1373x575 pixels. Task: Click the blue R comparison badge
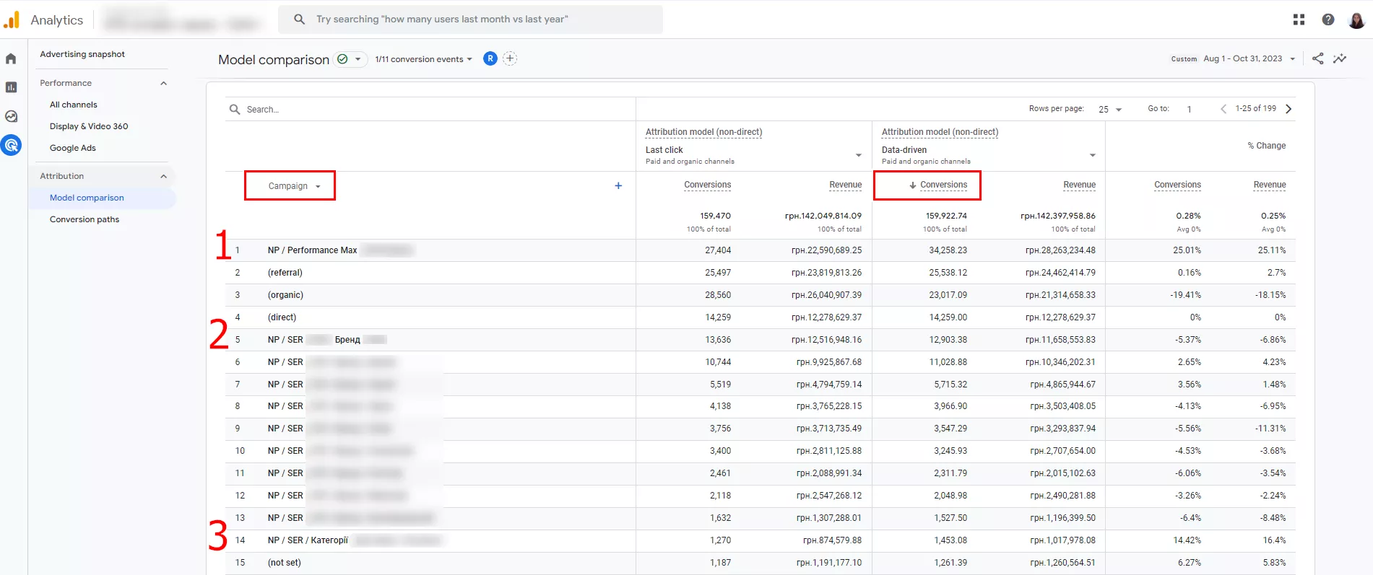490,58
